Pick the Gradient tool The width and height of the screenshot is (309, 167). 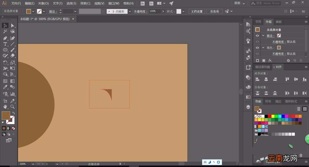coord(12,81)
